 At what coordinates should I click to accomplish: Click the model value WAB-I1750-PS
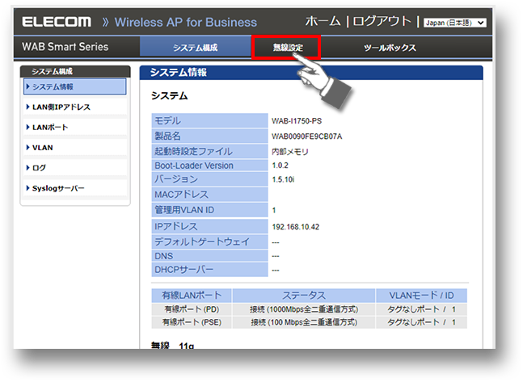(x=297, y=121)
